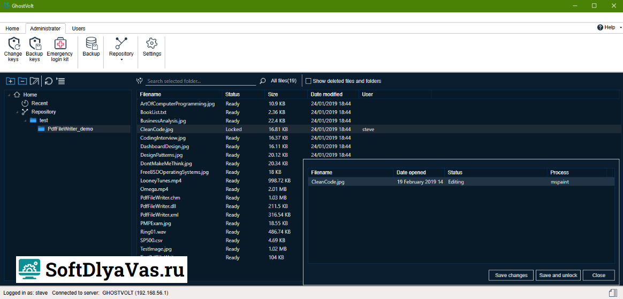
Task: Enable Show deleted files and folders
Action: [x=308, y=81]
